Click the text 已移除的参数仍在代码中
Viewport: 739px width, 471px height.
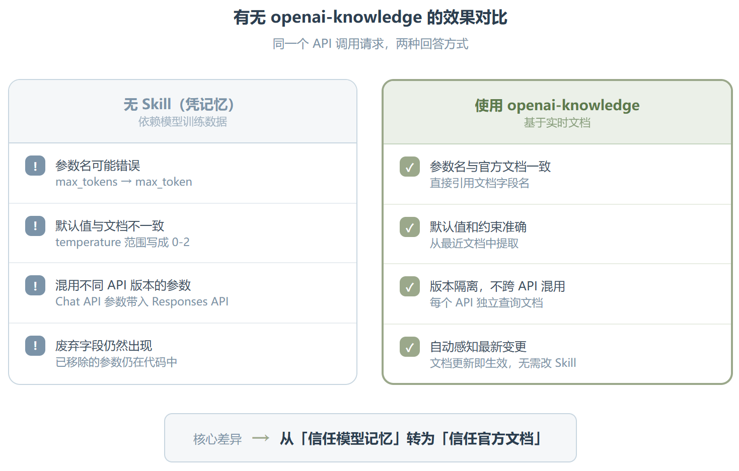[116, 362]
